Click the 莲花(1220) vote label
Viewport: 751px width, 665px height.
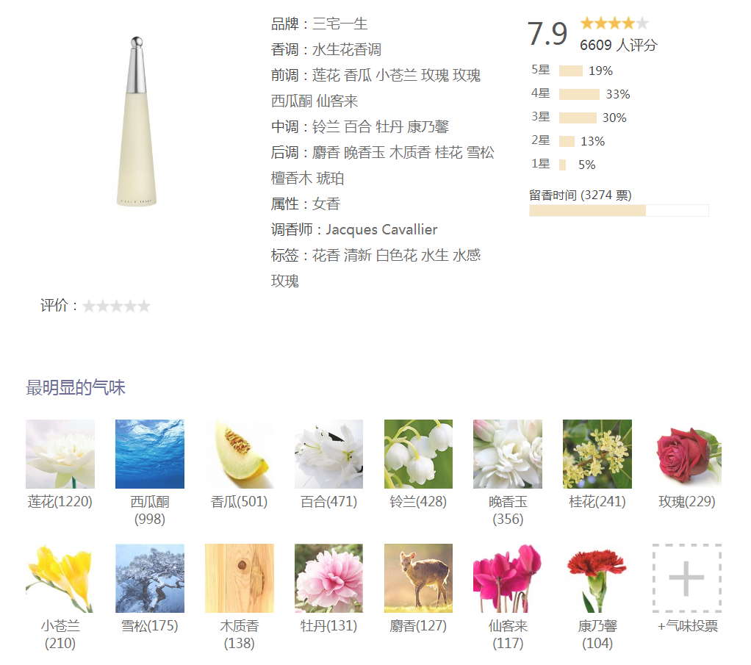pyautogui.click(x=60, y=502)
